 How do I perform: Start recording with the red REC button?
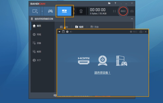point(123,11)
